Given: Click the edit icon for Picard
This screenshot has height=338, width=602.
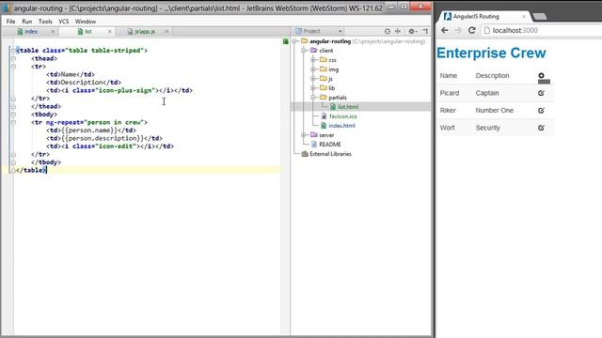Looking at the screenshot, I should pos(541,93).
